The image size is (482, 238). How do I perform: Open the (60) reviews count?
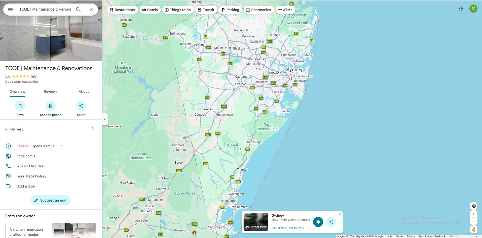pyautogui.click(x=34, y=76)
